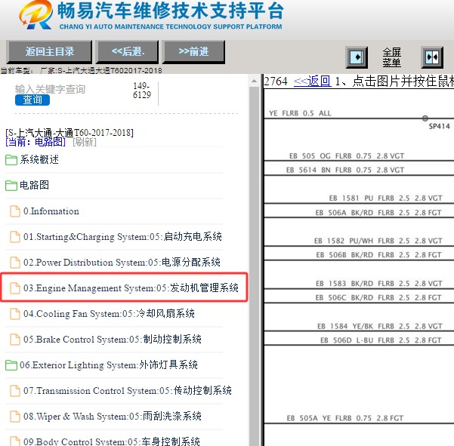454x446 pixels.
Task: Click the 07.Transmission Control page icon
Action: 15,391
